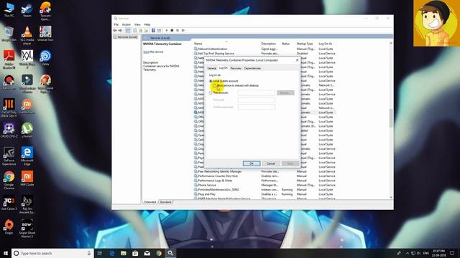460x258 pixels.
Task: Open the File menu
Action: click(x=116, y=24)
